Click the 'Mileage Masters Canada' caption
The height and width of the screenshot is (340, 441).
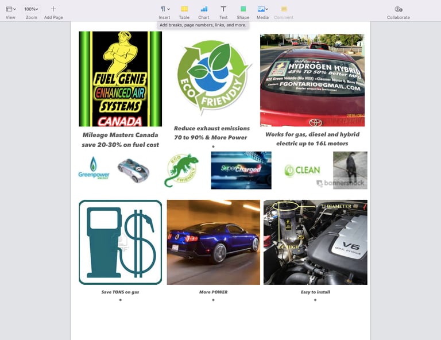[x=121, y=135]
